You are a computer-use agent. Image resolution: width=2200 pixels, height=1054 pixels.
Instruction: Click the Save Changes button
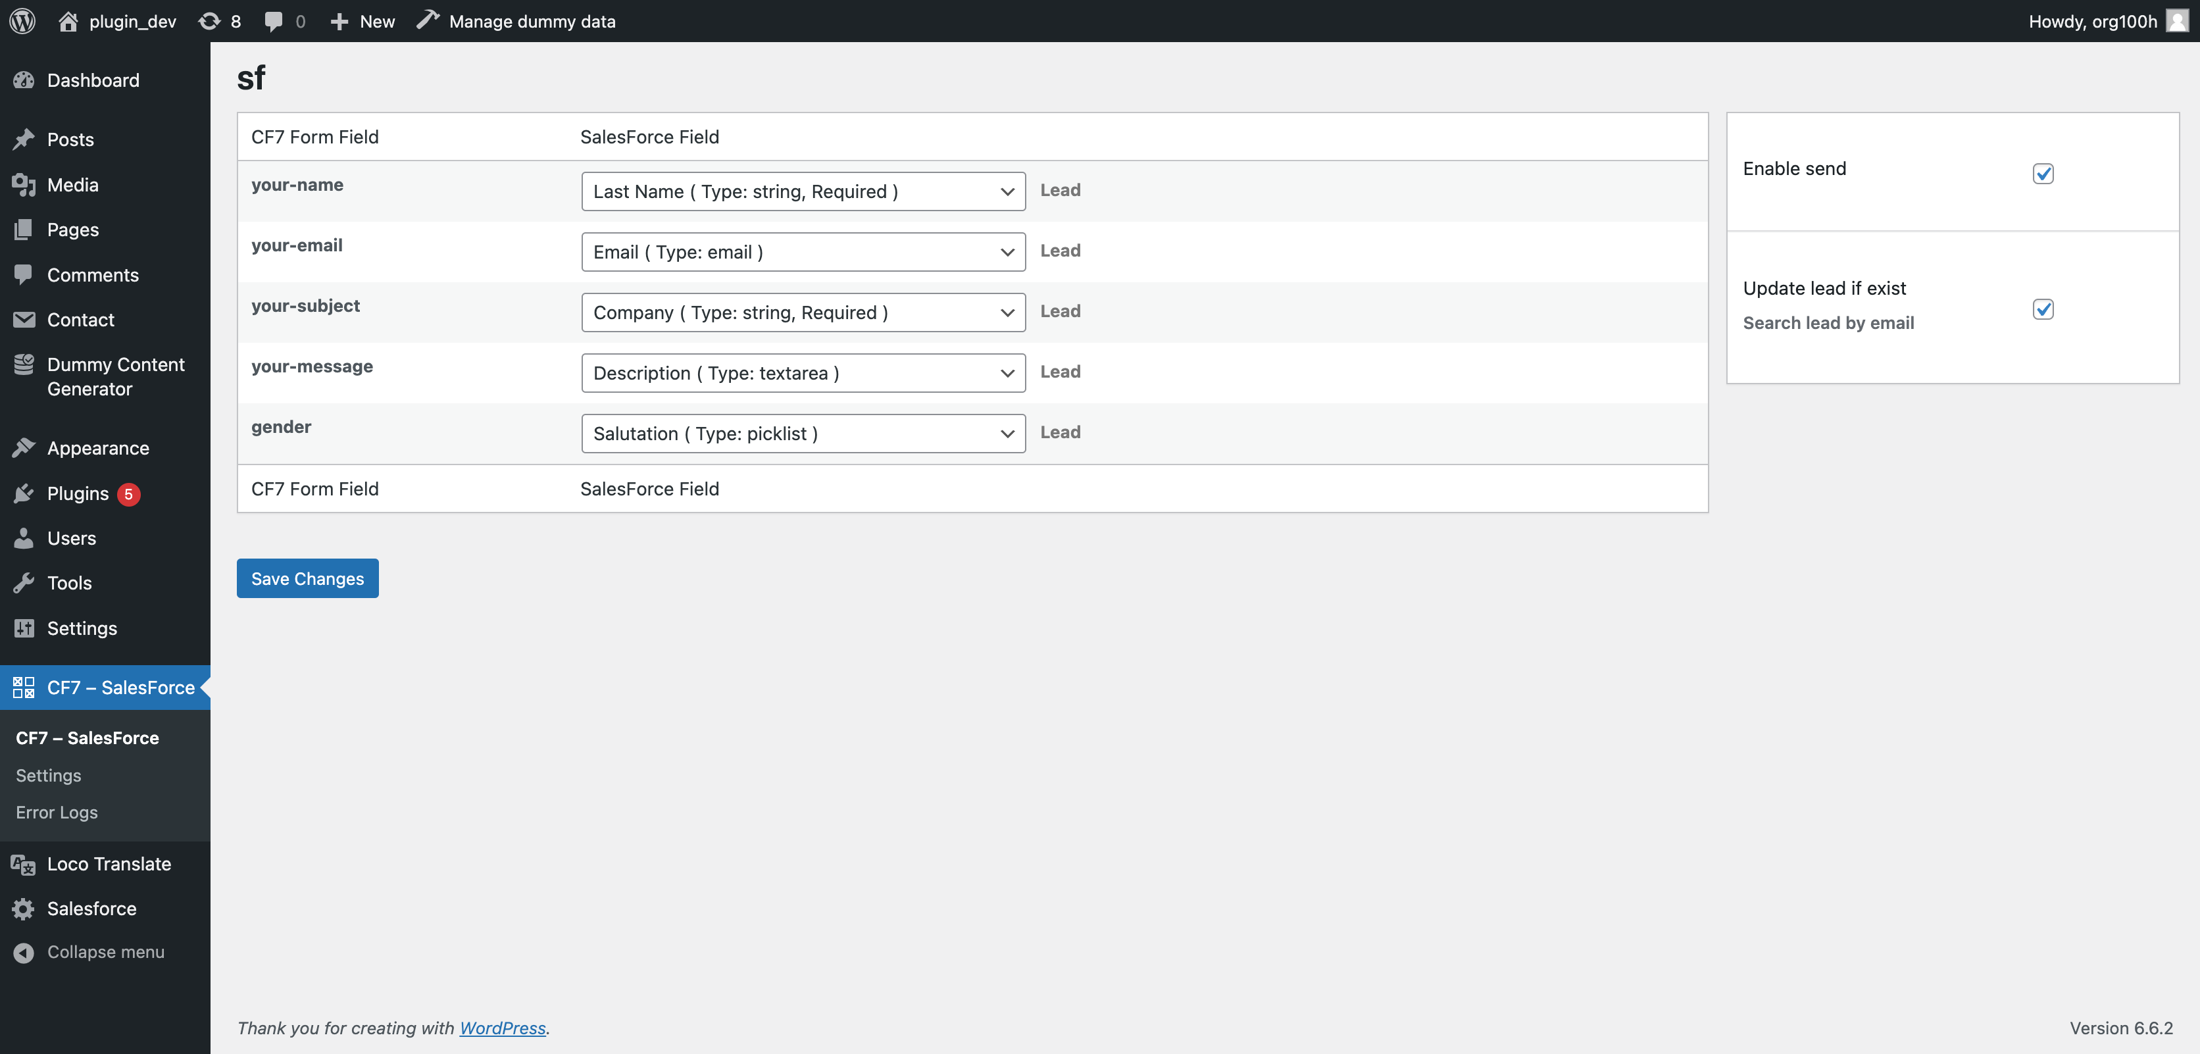[307, 578]
